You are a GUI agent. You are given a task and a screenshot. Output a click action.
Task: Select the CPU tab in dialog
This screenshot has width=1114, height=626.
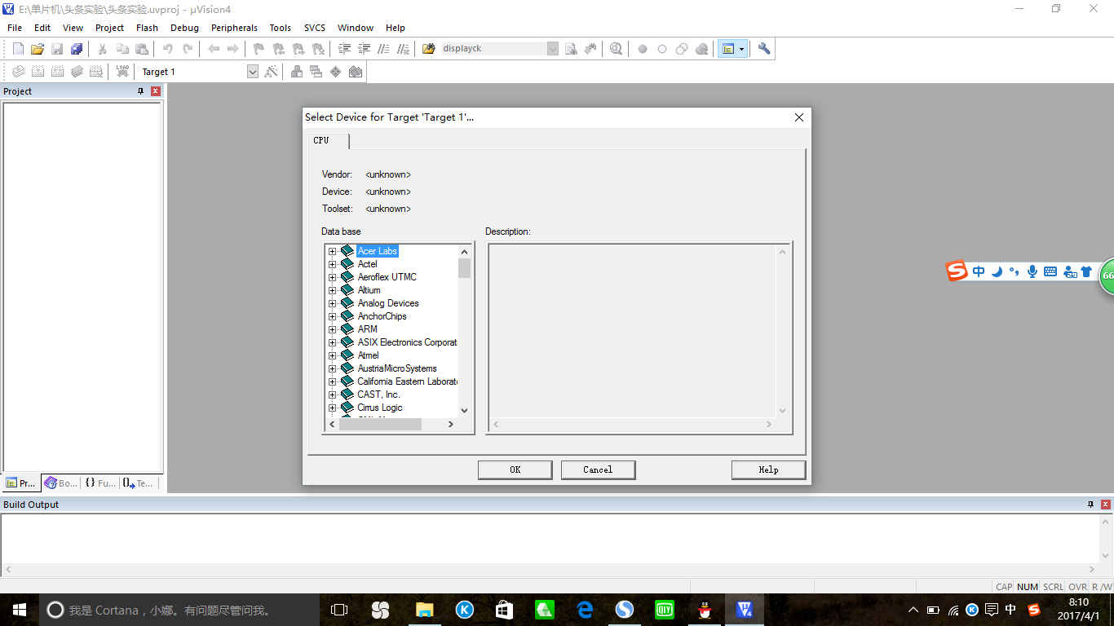pyautogui.click(x=328, y=140)
